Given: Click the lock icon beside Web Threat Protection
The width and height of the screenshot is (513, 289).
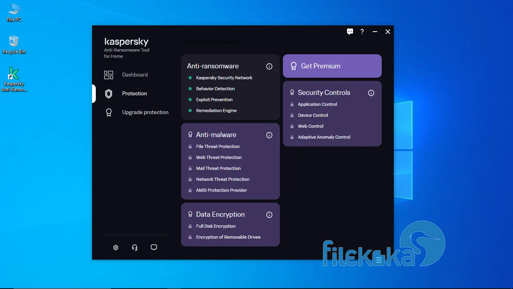Looking at the screenshot, I should click(x=190, y=158).
